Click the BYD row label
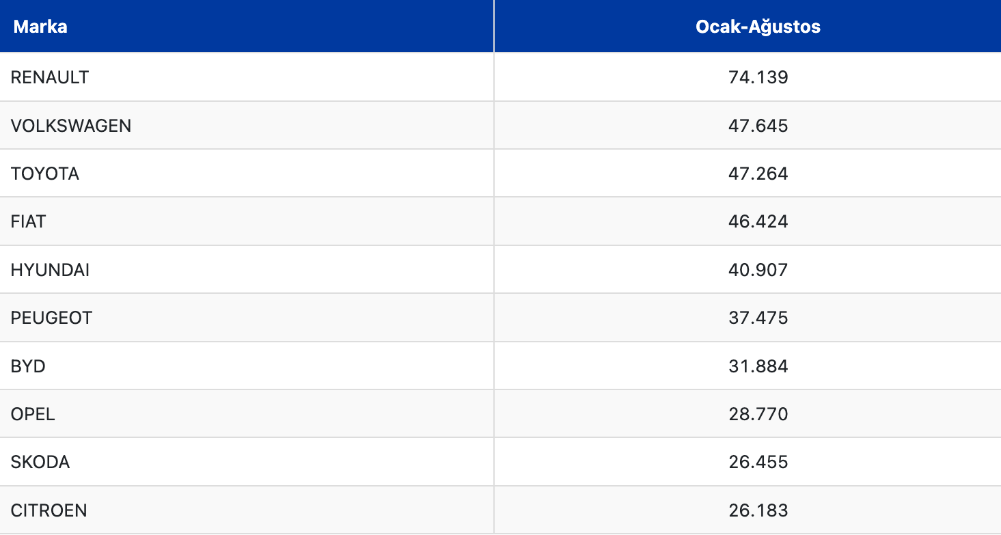Image resolution: width=1001 pixels, height=535 pixels. tap(28, 366)
